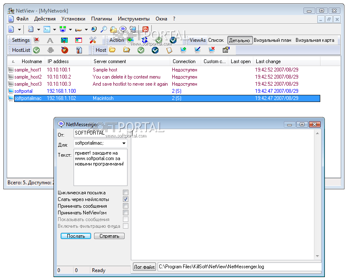Click the host properties icon at toolbar end
This screenshot has height=280, width=347.
pyautogui.click(x=226, y=50)
